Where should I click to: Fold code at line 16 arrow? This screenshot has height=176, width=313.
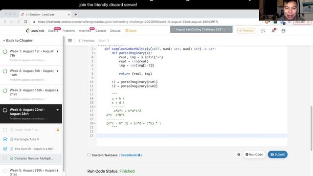coord(95,107)
